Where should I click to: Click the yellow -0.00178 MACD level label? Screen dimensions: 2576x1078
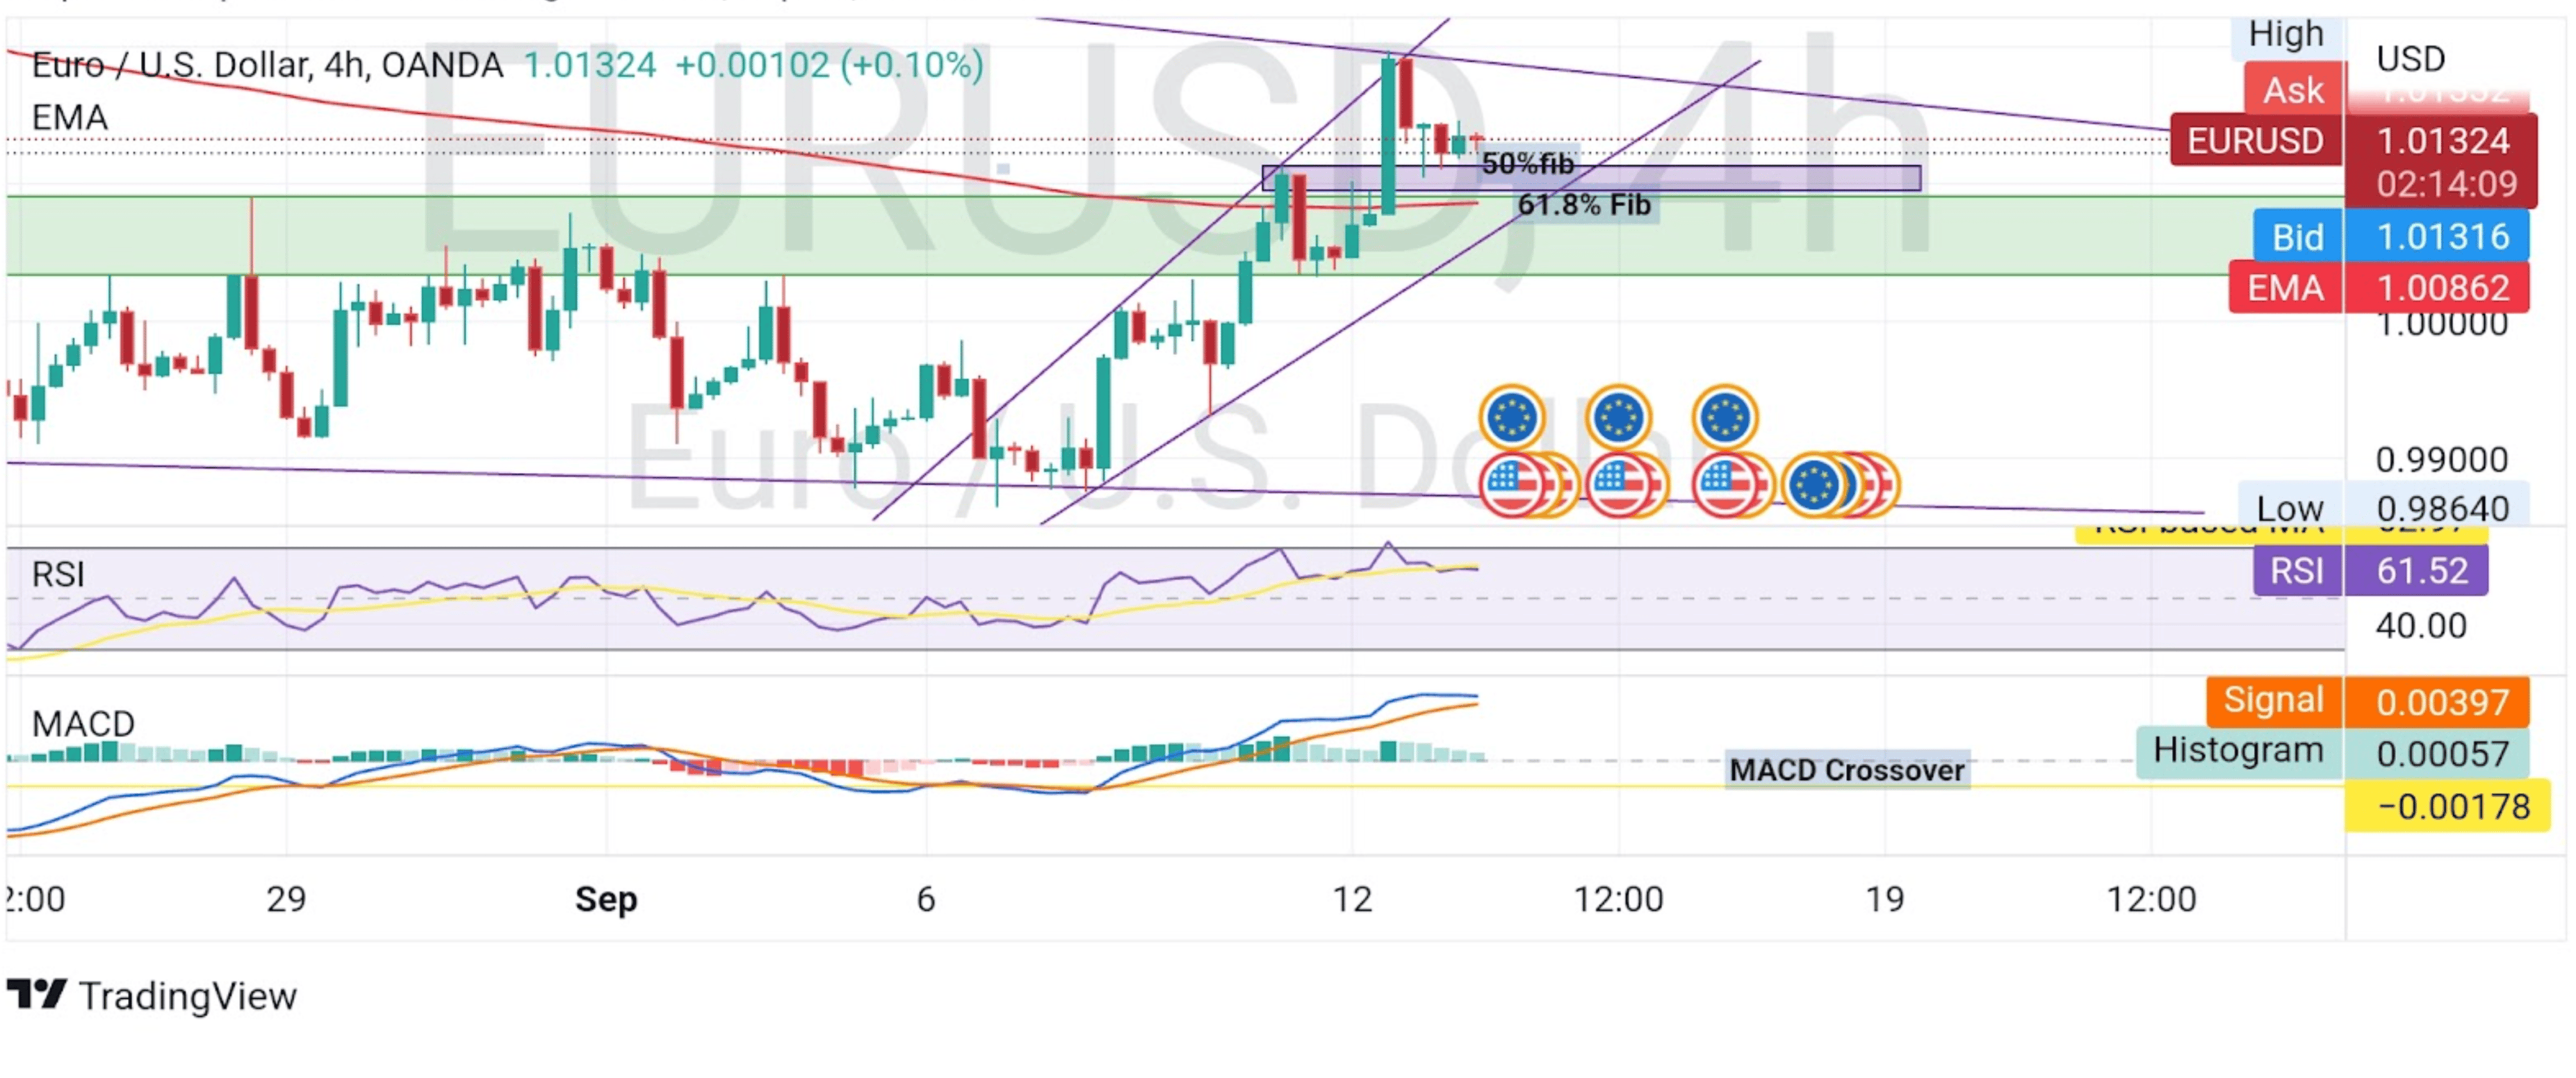pos(2447,805)
